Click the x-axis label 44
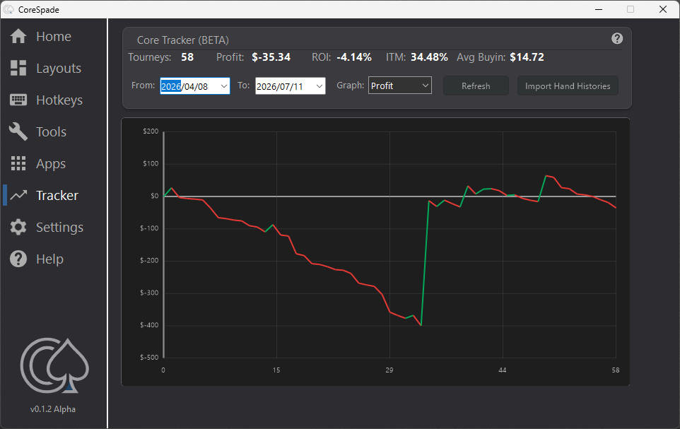This screenshot has width=680, height=429. click(x=502, y=370)
